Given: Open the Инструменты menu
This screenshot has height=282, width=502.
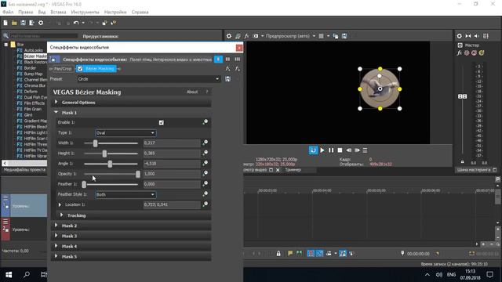Looking at the screenshot, I should tap(85, 13).
